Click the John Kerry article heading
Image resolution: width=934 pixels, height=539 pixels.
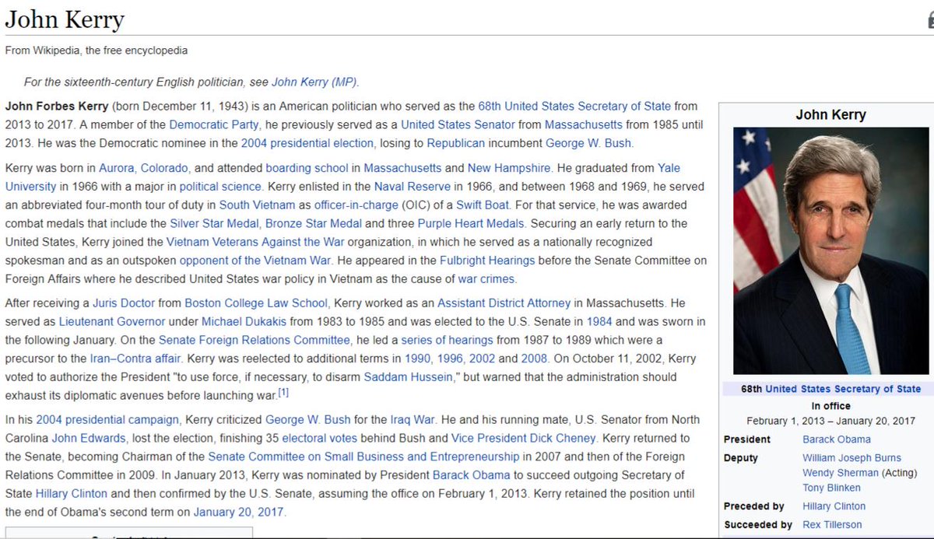[65, 20]
